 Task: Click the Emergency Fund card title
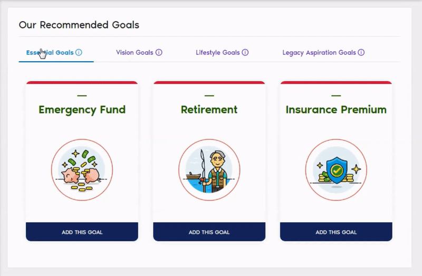point(82,110)
